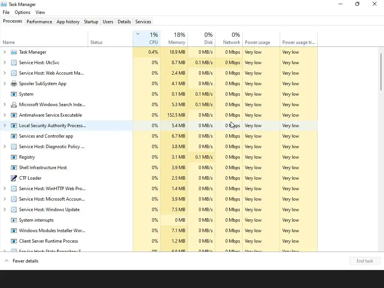Click the Windows Modules Installer Worker icon

[14, 231]
